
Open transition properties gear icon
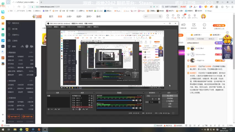pyautogui.click(x=159, y=99)
